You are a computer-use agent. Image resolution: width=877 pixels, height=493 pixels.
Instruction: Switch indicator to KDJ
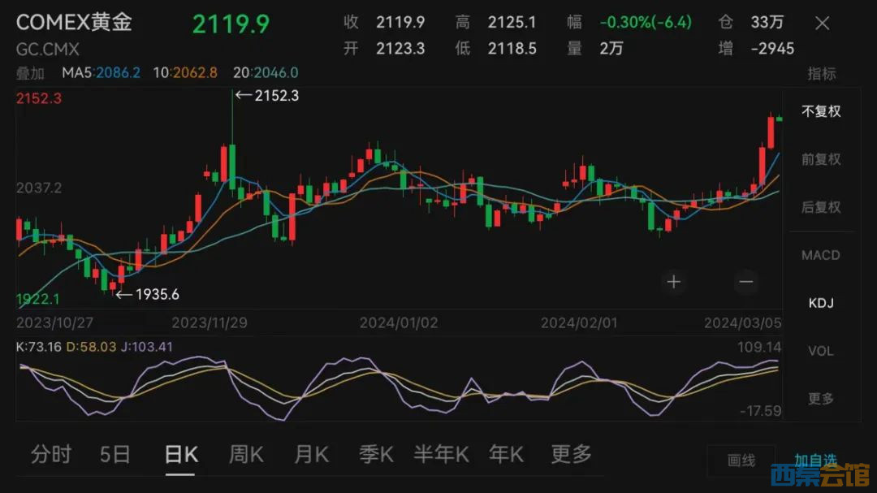(821, 303)
